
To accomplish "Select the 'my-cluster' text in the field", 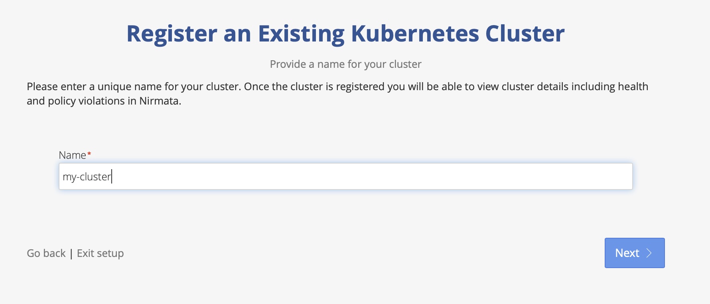I will click(87, 177).
